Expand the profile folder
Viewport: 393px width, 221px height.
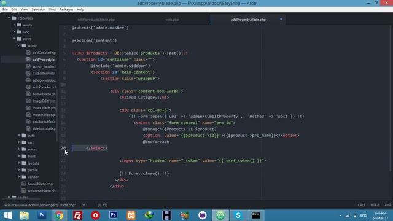click(x=19, y=170)
